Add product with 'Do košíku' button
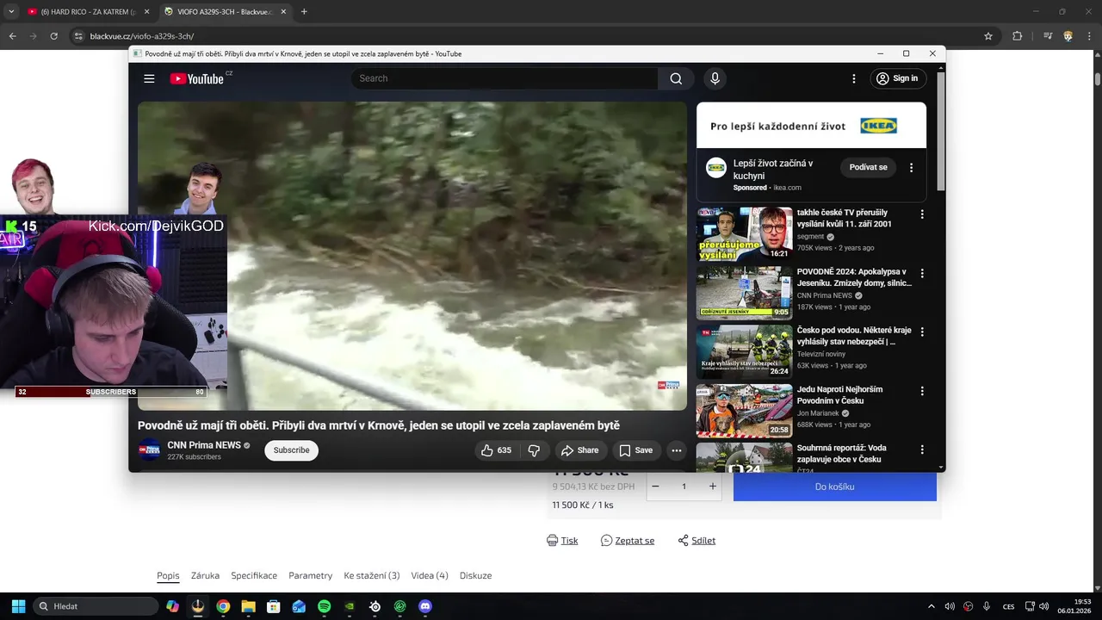The image size is (1102, 620). coord(834,487)
